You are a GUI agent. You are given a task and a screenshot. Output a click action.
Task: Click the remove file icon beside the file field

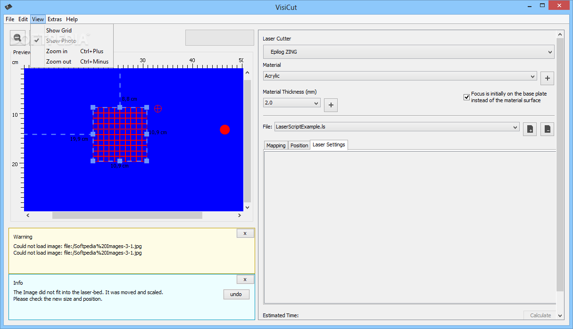(547, 129)
